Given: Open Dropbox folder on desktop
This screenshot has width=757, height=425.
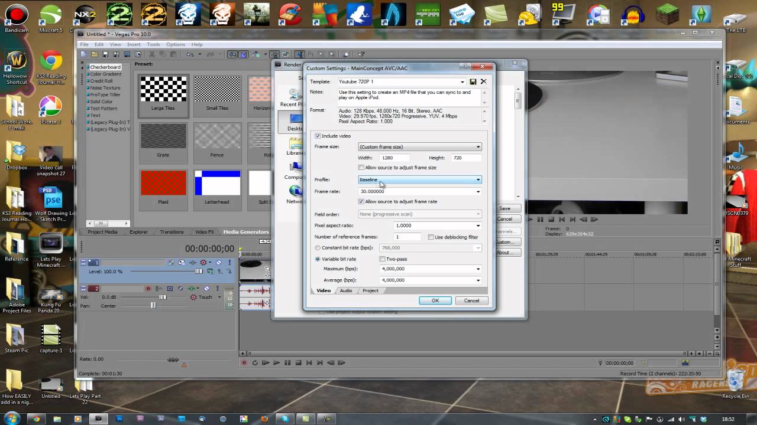Looking at the screenshot, I should 17,156.
